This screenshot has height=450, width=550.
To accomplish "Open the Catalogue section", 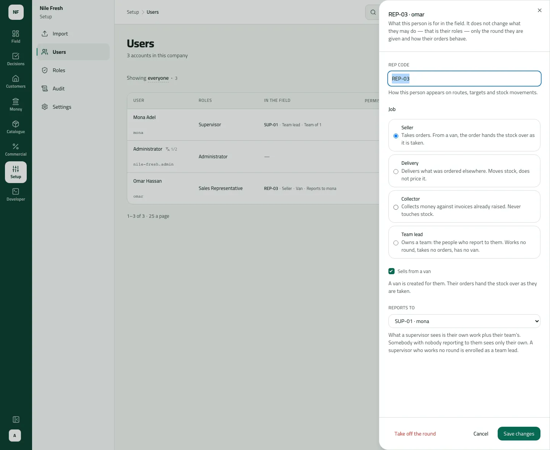I will (x=16, y=127).
